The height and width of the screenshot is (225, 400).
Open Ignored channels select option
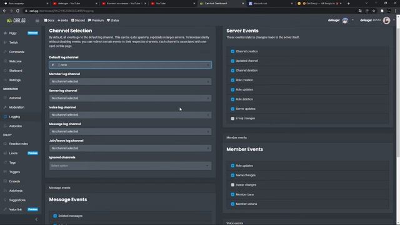[130, 166]
